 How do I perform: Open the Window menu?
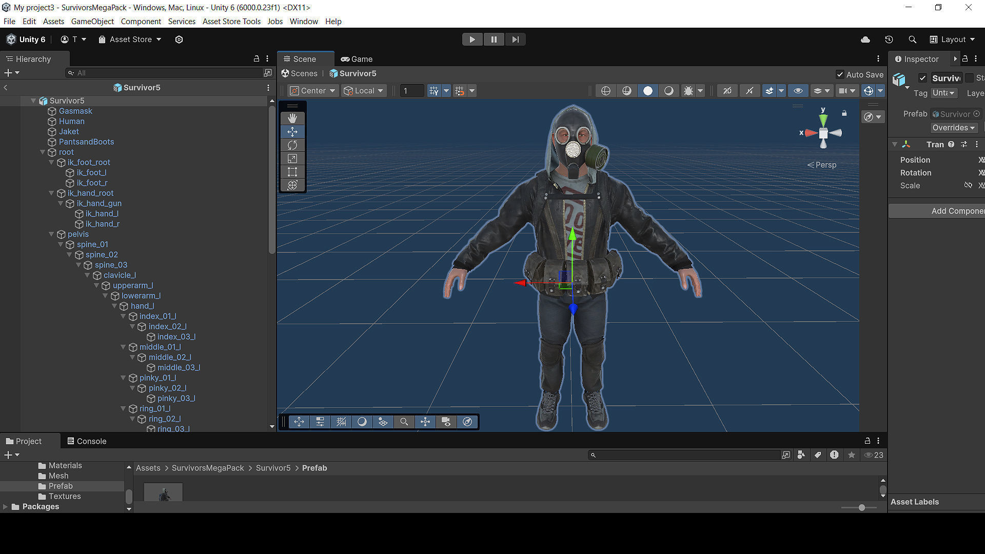click(x=304, y=22)
